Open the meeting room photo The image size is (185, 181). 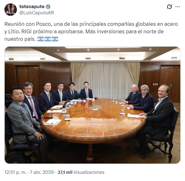tap(93, 105)
